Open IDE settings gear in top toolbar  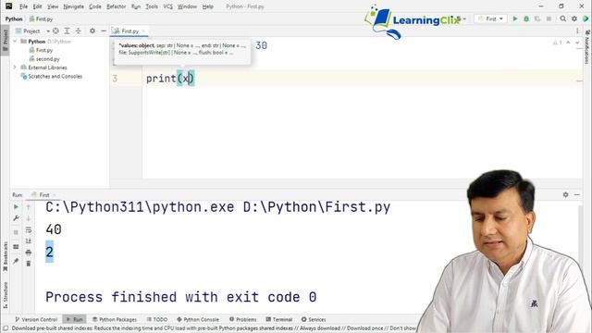tap(574, 18)
